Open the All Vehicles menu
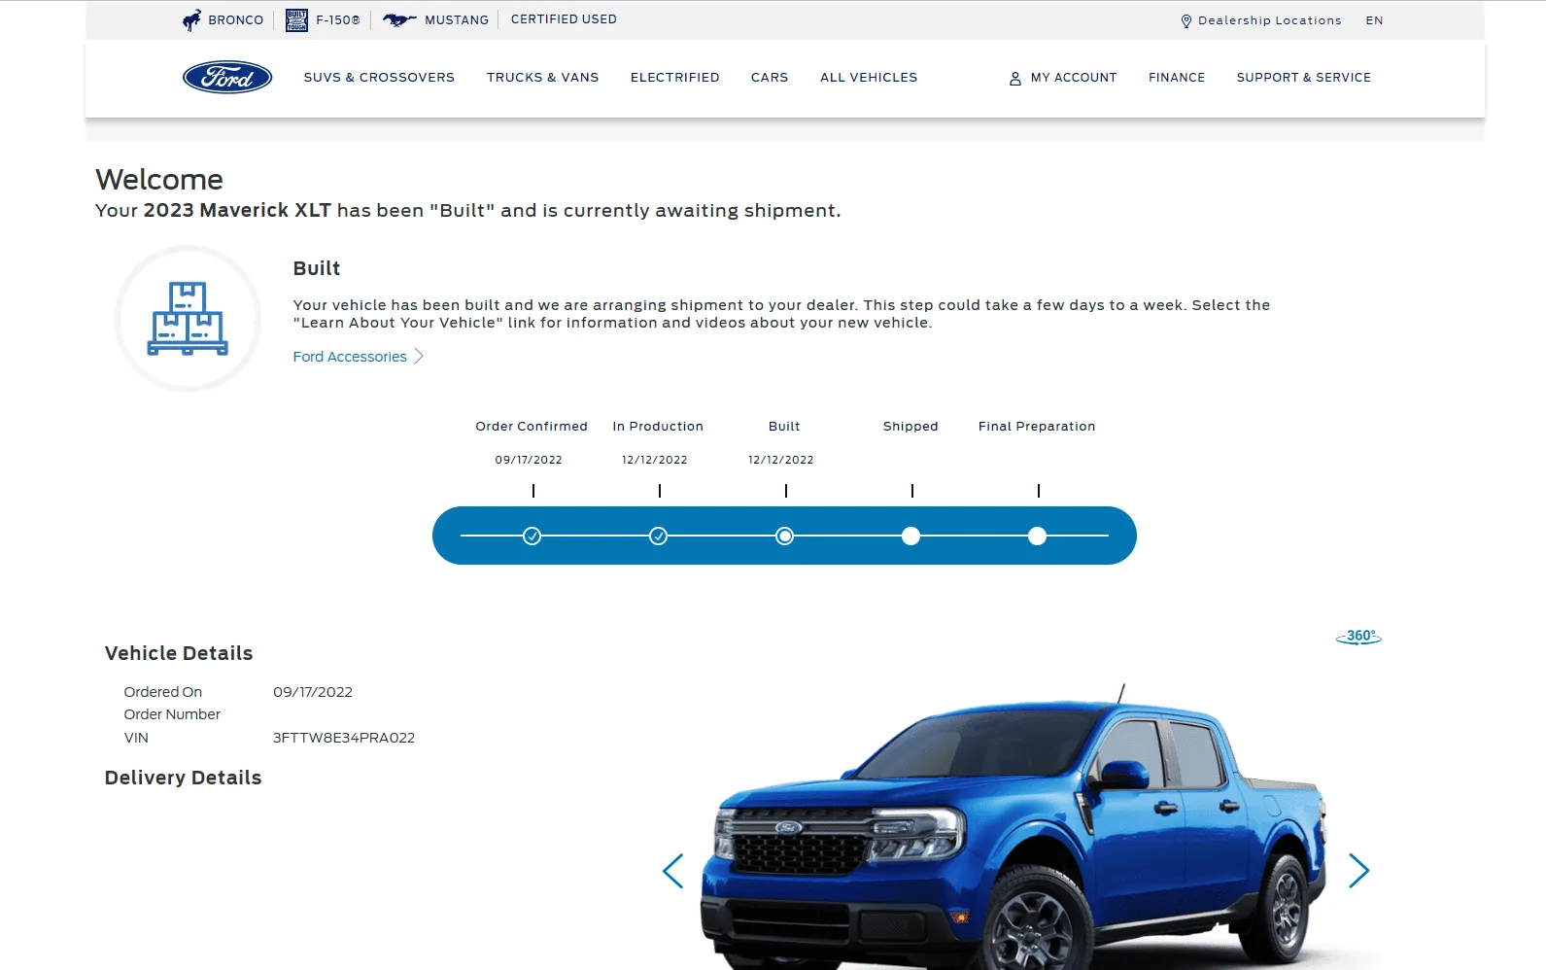This screenshot has height=970, width=1546. tap(869, 78)
